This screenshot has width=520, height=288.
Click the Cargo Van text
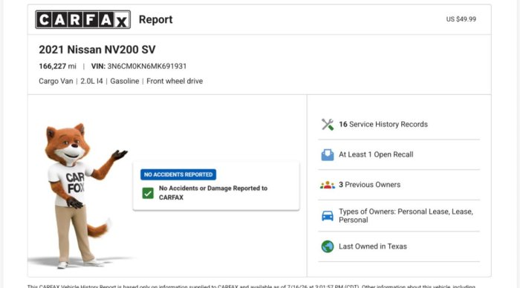pos(56,81)
